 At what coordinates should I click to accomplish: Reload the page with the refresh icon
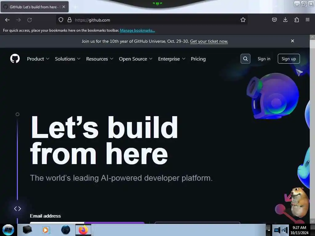click(30, 20)
